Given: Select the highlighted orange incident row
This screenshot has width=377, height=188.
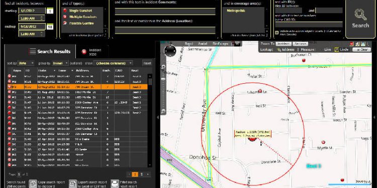Looking at the screenshot, I should 77,87.
